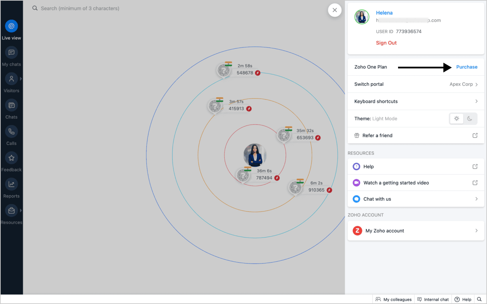Open the Feedback star icon

click(11, 158)
